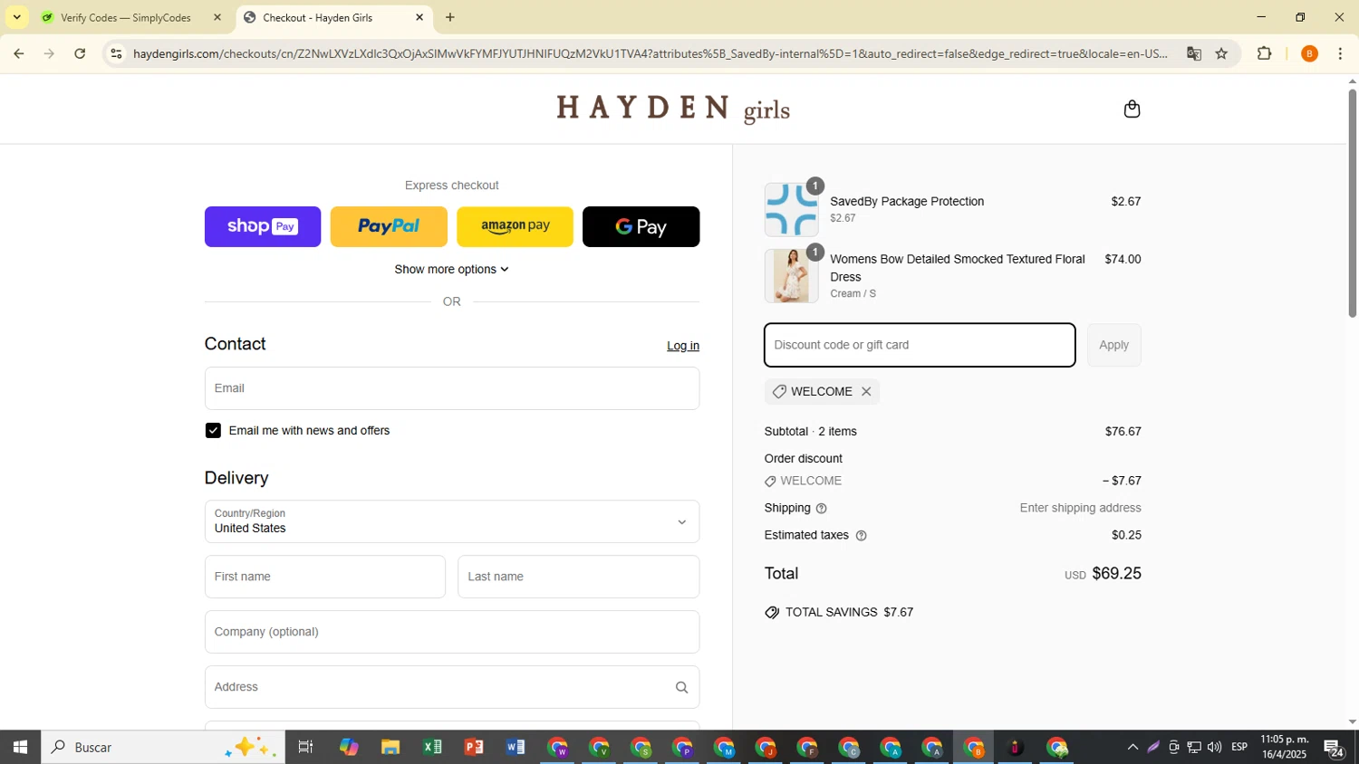Remove the WELCOME discount code tag
Screen dimensions: 1359x764
pos(866,392)
